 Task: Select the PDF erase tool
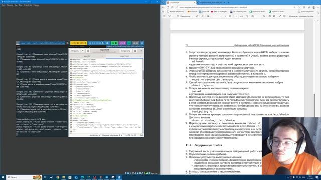coord(197,16)
